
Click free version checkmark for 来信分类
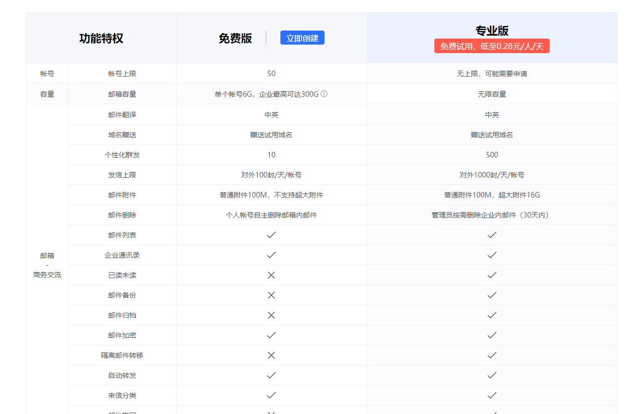(x=271, y=395)
